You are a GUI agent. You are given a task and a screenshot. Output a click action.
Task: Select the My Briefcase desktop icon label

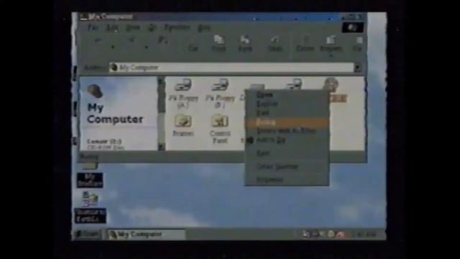coord(90,180)
